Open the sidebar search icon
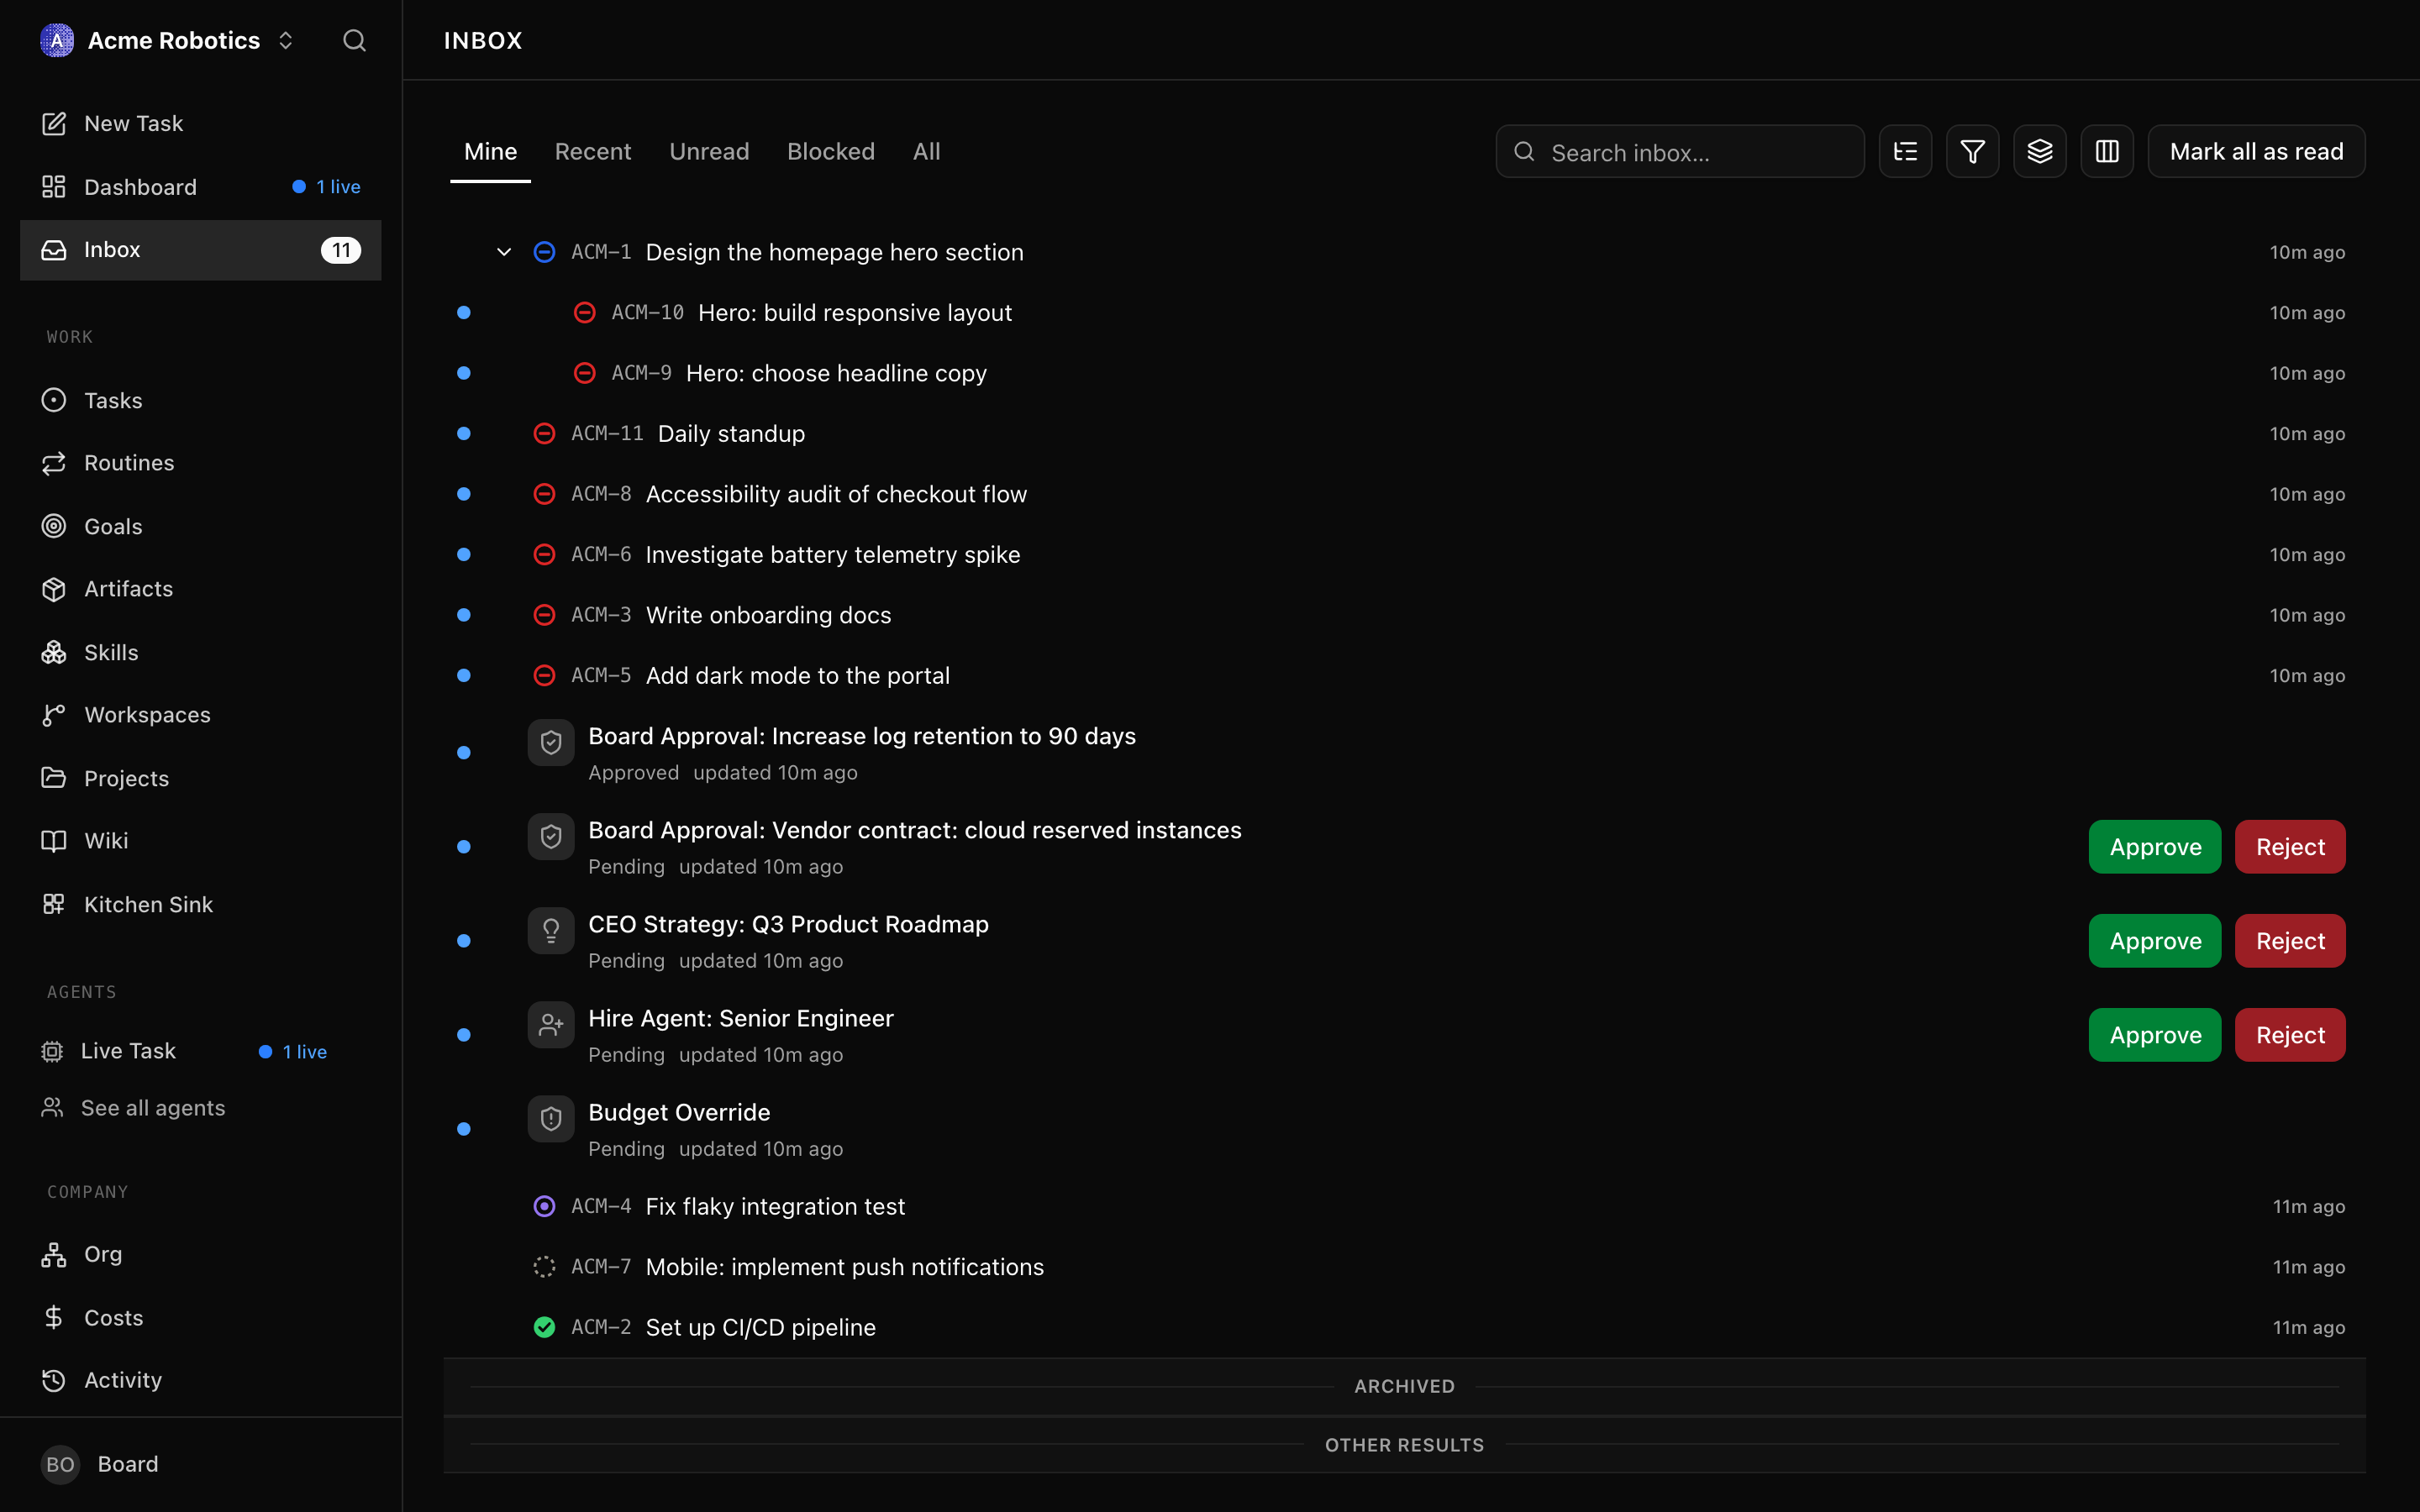The height and width of the screenshot is (1512, 2420). [354, 40]
